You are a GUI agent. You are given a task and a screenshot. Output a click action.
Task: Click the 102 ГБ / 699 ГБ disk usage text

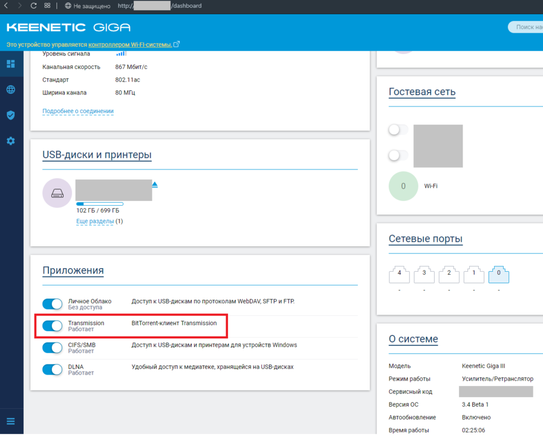(98, 211)
